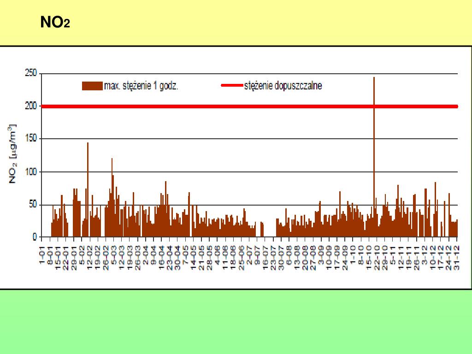Select the vertical NO2 [µg/m3] axis title

click(x=12, y=154)
